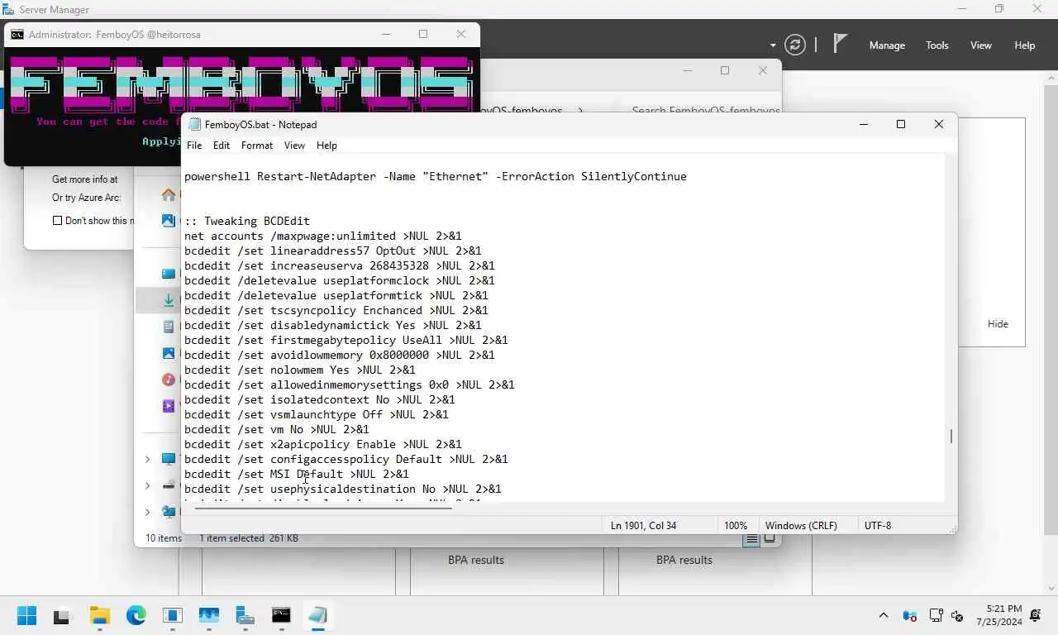Click the "bcdedit /set vm No" line
The image size is (1058, 635).
click(277, 429)
